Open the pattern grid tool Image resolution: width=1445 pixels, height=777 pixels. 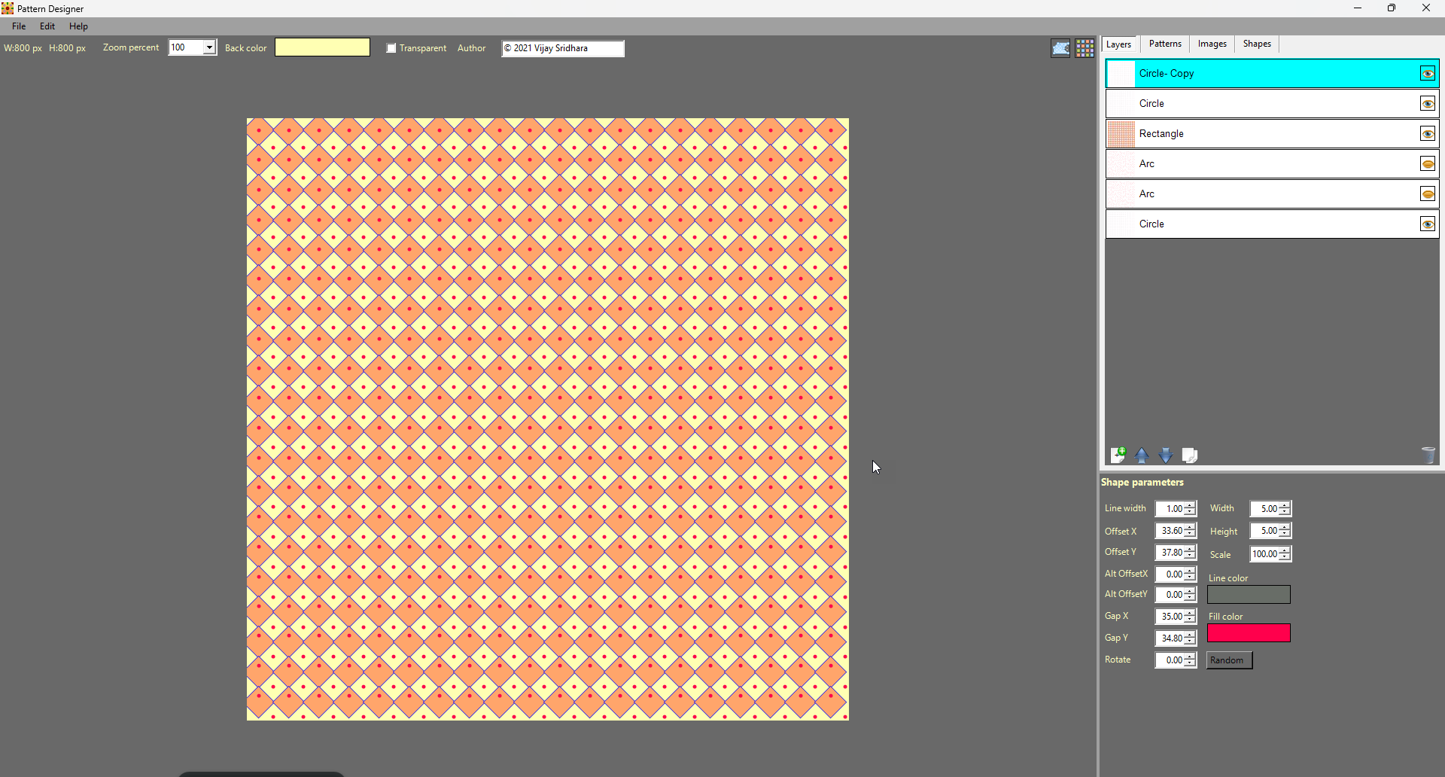tap(1085, 47)
